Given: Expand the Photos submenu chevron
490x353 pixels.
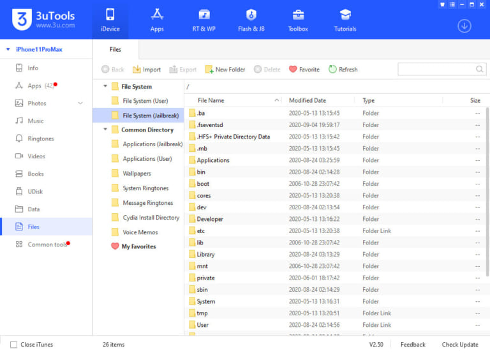Looking at the screenshot, I should pyautogui.click(x=80, y=103).
